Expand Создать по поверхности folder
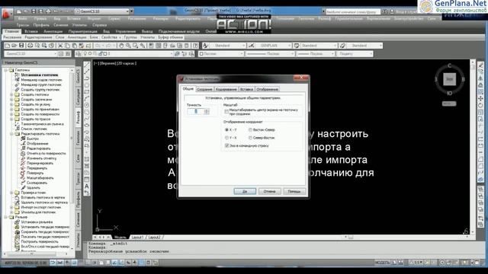 point(11,114)
